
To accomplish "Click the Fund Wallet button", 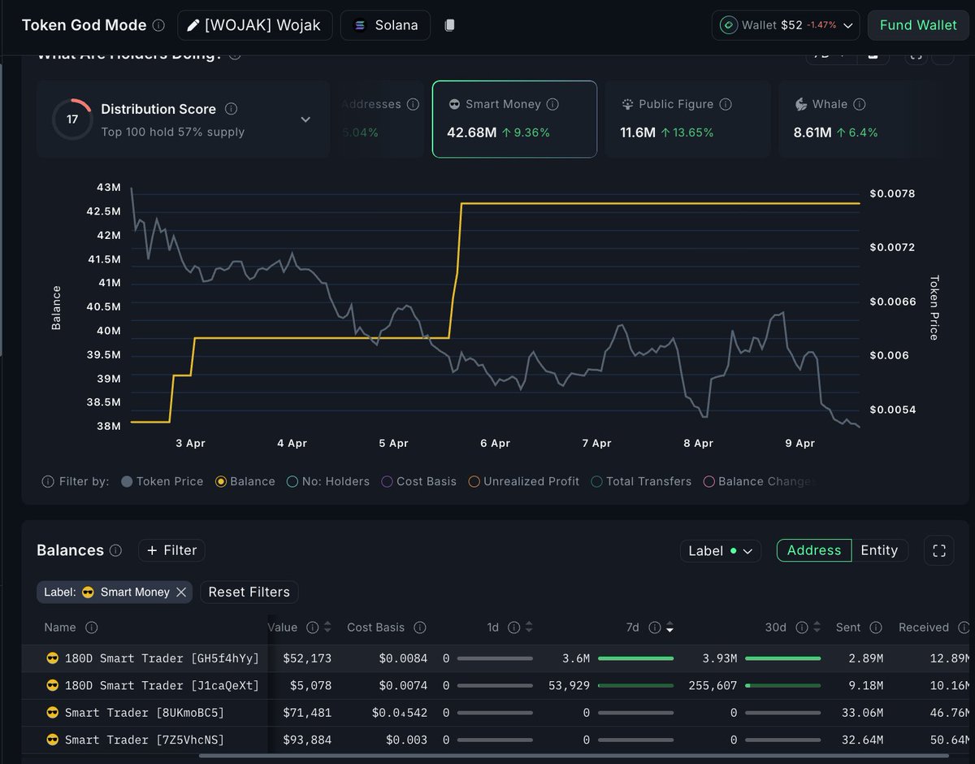I will click(918, 25).
